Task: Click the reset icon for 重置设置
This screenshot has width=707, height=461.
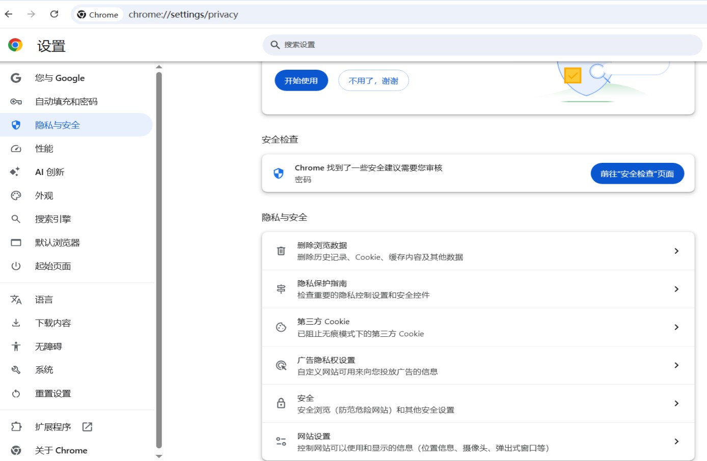Action: click(16, 393)
